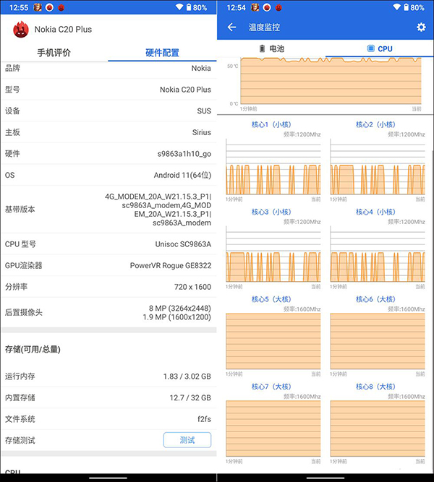Tap the back arrow beside 温度监控

[231, 27]
